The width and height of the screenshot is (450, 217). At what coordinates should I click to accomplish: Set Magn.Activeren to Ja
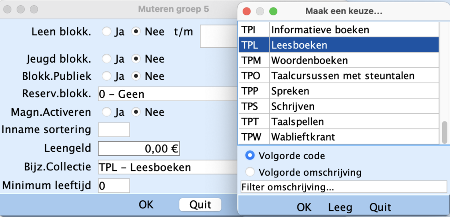click(x=107, y=112)
